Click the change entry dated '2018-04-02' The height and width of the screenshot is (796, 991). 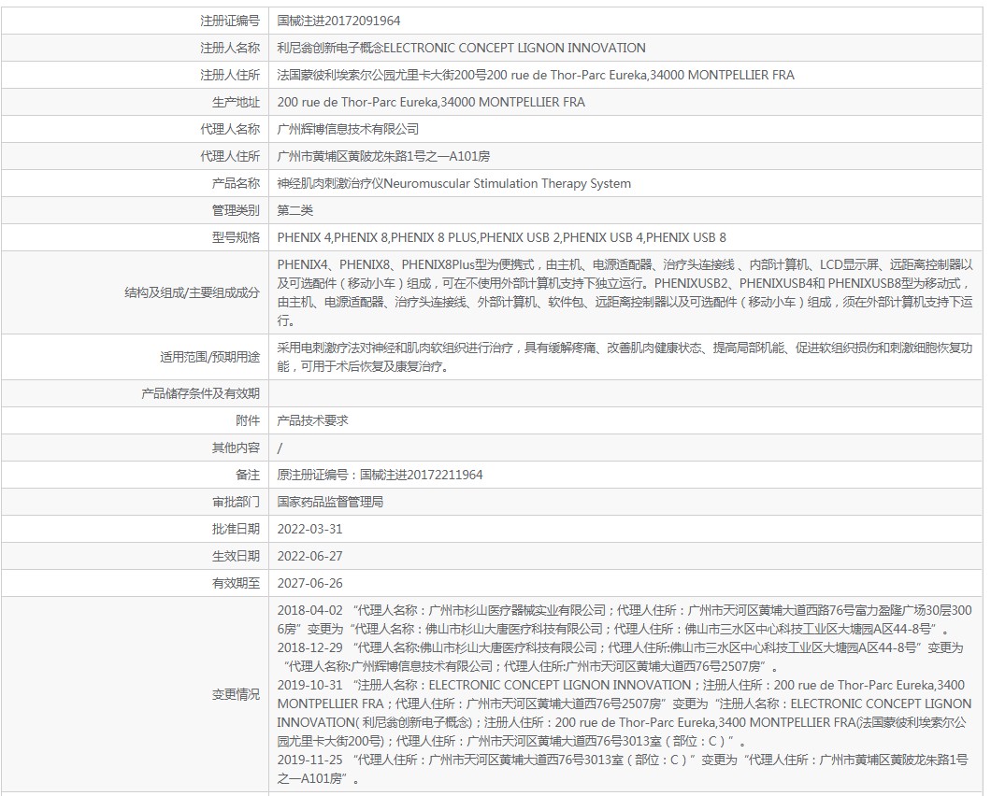tap(625, 619)
